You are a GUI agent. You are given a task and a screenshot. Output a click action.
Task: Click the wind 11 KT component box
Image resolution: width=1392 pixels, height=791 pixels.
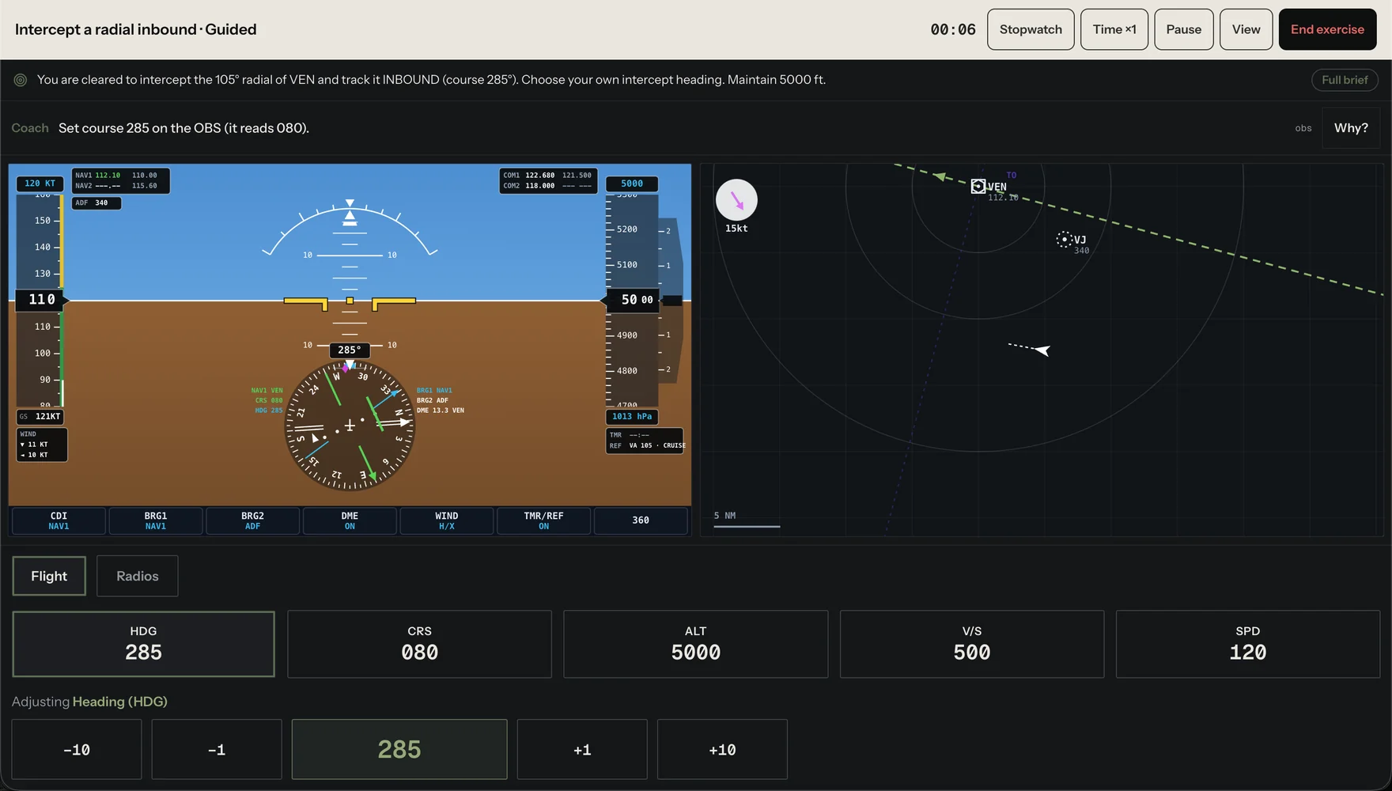[x=42, y=445]
